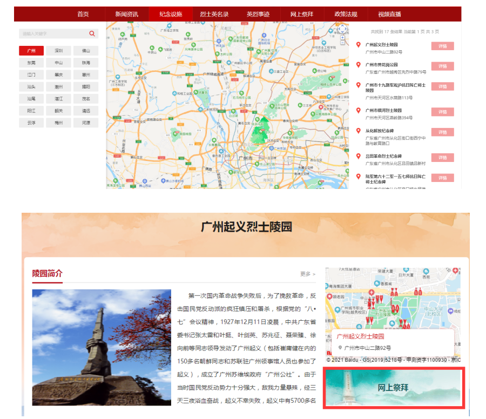Click the 广州起义烈士陵园 title in map popup
This screenshot has width=486, height=419.
click(x=360, y=336)
